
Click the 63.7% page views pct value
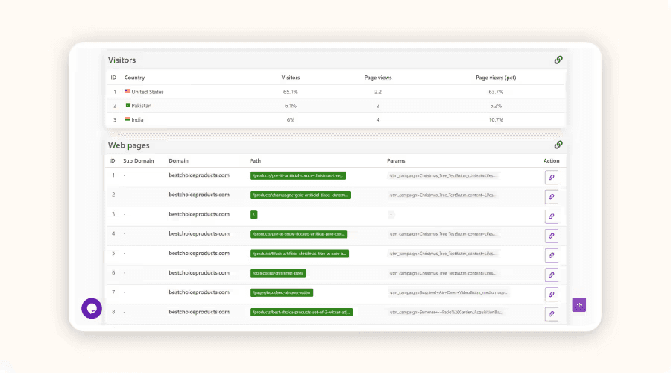pyautogui.click(x=496, y=92)
